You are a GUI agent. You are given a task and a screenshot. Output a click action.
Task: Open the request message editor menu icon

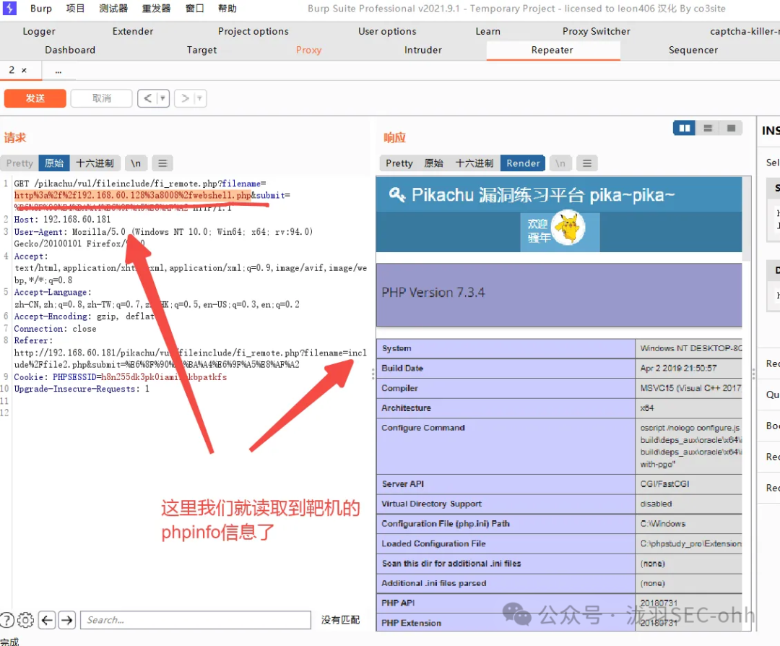tap(162, 163)
